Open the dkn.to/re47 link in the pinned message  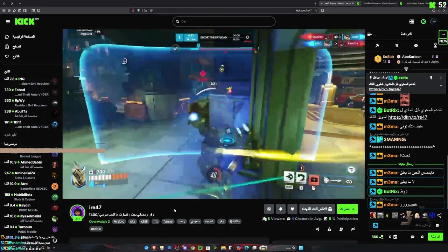click(385, 89)
